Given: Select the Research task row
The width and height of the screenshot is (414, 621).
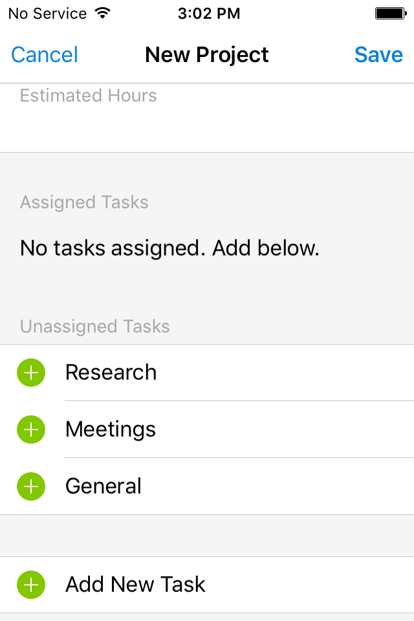Looking at the screenshot, I should coord(111,373).
